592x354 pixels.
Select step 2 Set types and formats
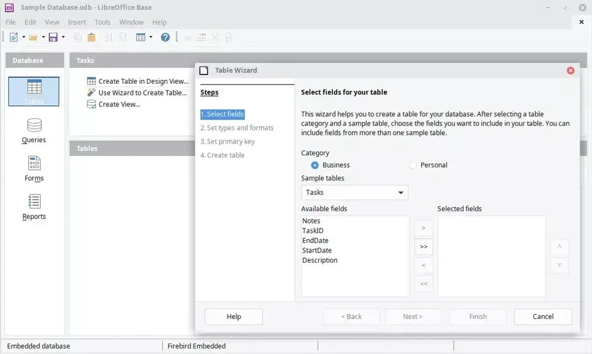(237, 128)
